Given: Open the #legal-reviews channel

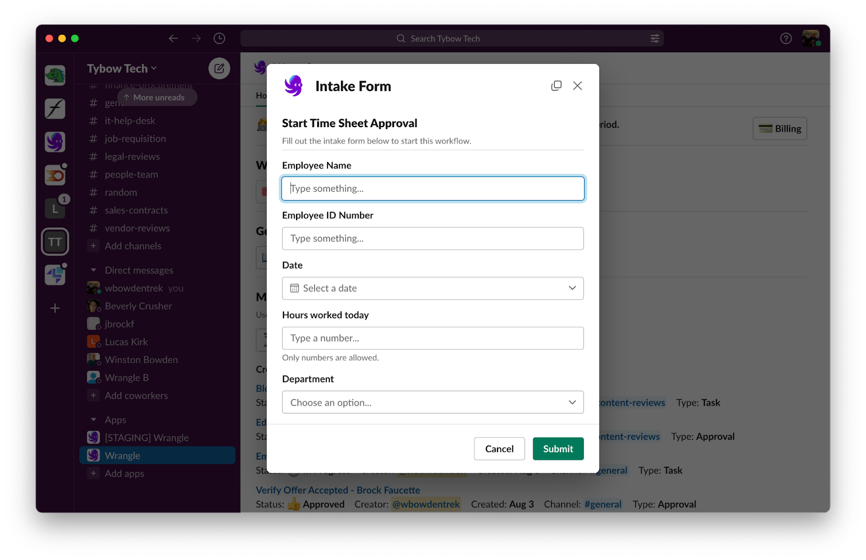Looking at the screenshot, I should click(x=132, y=156).
